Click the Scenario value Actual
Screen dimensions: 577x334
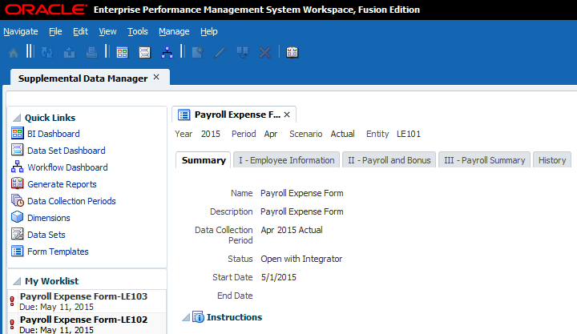(343, 134)
